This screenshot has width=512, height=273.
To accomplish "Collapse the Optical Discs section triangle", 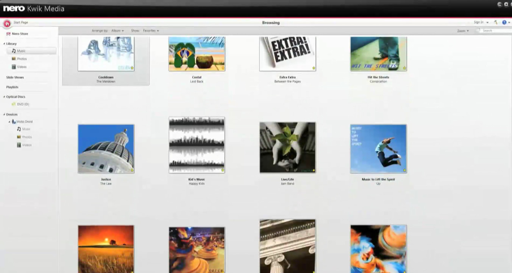I will tap(4, 97).
